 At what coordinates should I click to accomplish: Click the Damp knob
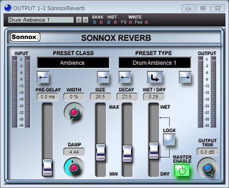pos(74,167)
